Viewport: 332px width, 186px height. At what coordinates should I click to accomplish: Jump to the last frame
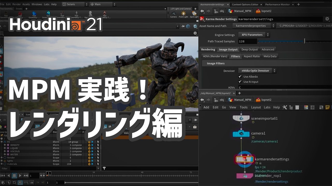pyautogui.click(x=26, y=175)
